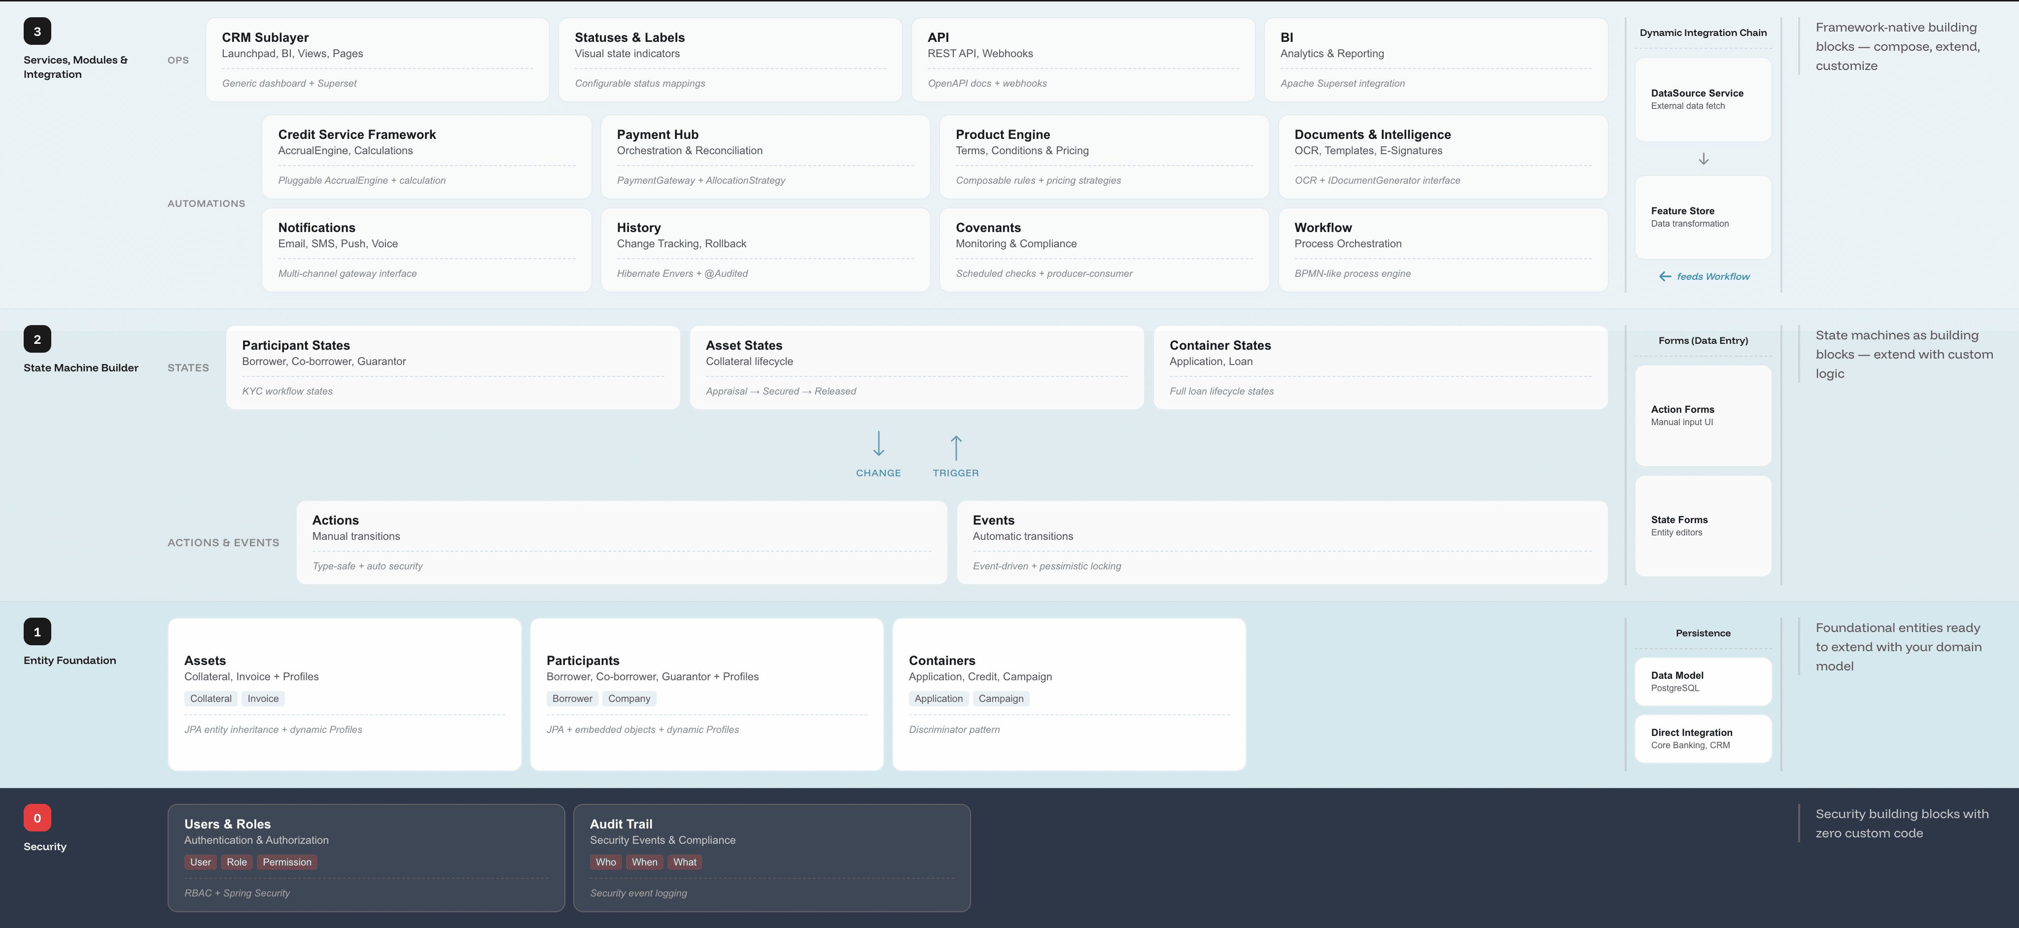
Task: Toggle the Collateral tag under Assets
Action: (x=210, y=698)
